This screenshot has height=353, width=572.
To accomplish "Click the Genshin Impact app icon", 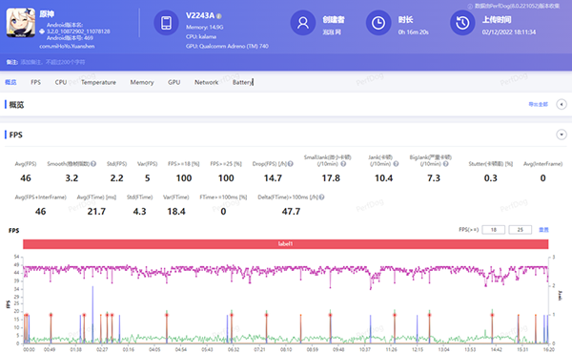I will [x=21, y=23].
